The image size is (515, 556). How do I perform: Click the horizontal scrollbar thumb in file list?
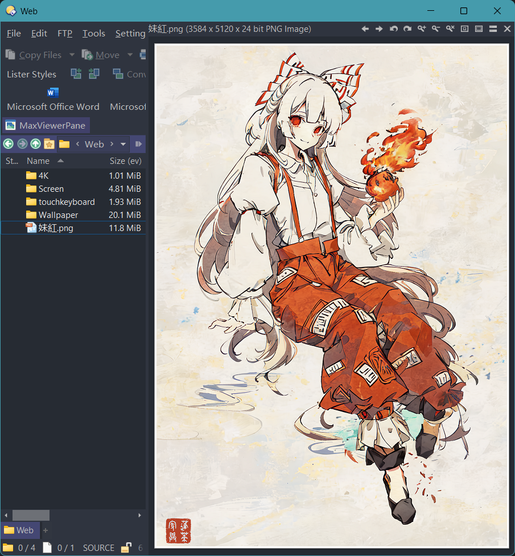click(31, 515)
